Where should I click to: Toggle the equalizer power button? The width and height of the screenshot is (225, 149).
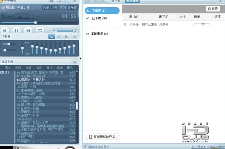coord(52,37)
